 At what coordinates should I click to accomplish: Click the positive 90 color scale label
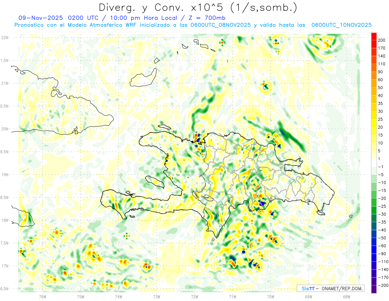coord(381,72)
